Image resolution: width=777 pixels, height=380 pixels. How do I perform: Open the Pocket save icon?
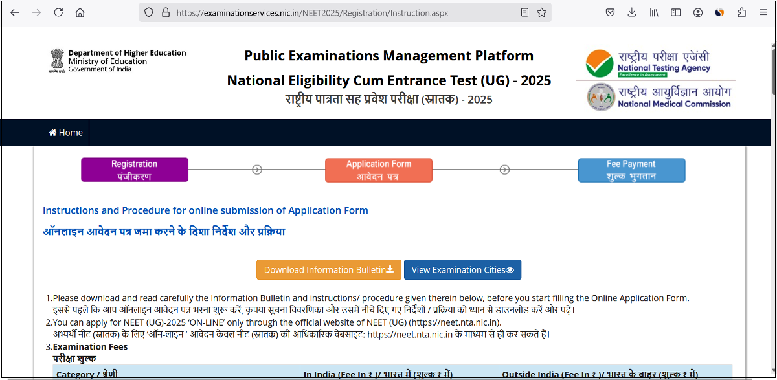point(610,12)
